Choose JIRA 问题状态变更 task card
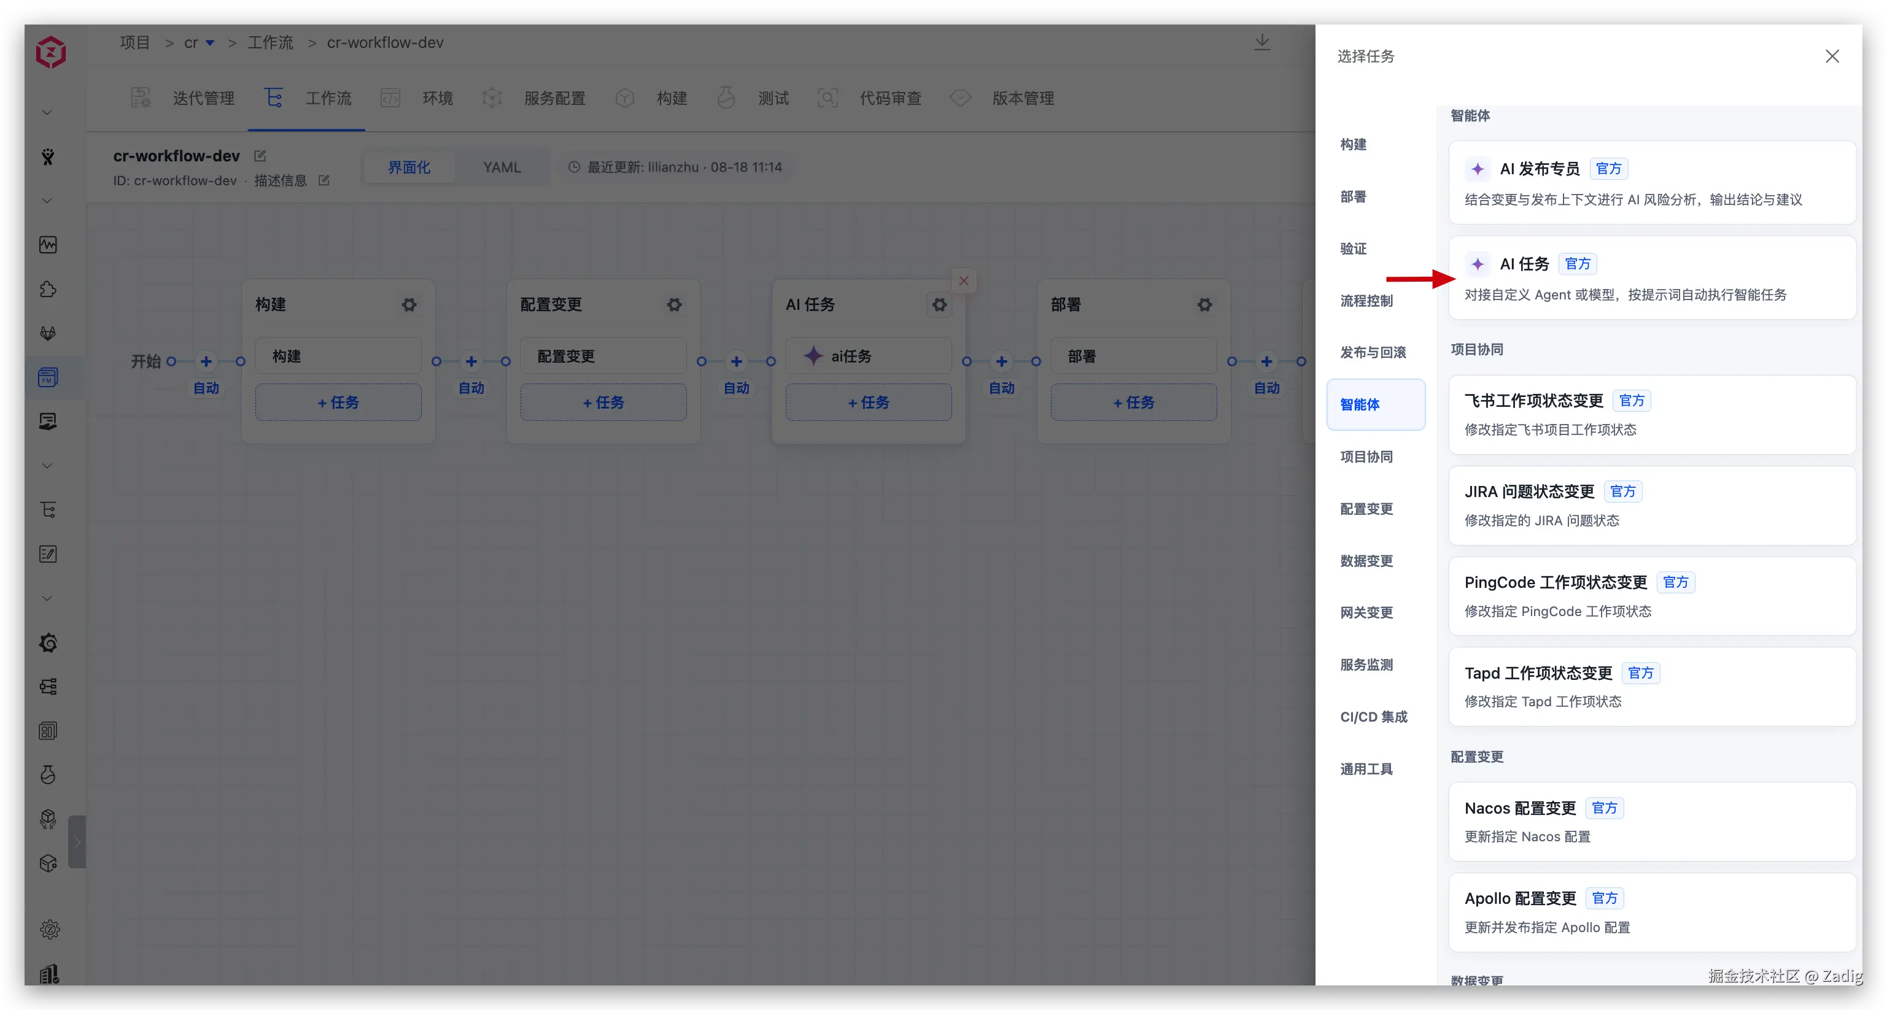The height and width of the screenshot is (1010, 1887). pyautogui.click(x=1651, y=506)
